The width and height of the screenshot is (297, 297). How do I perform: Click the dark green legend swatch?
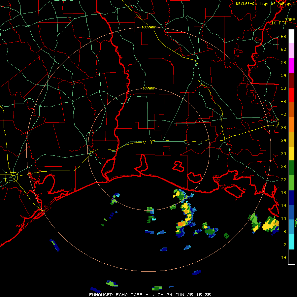(291, 168)
